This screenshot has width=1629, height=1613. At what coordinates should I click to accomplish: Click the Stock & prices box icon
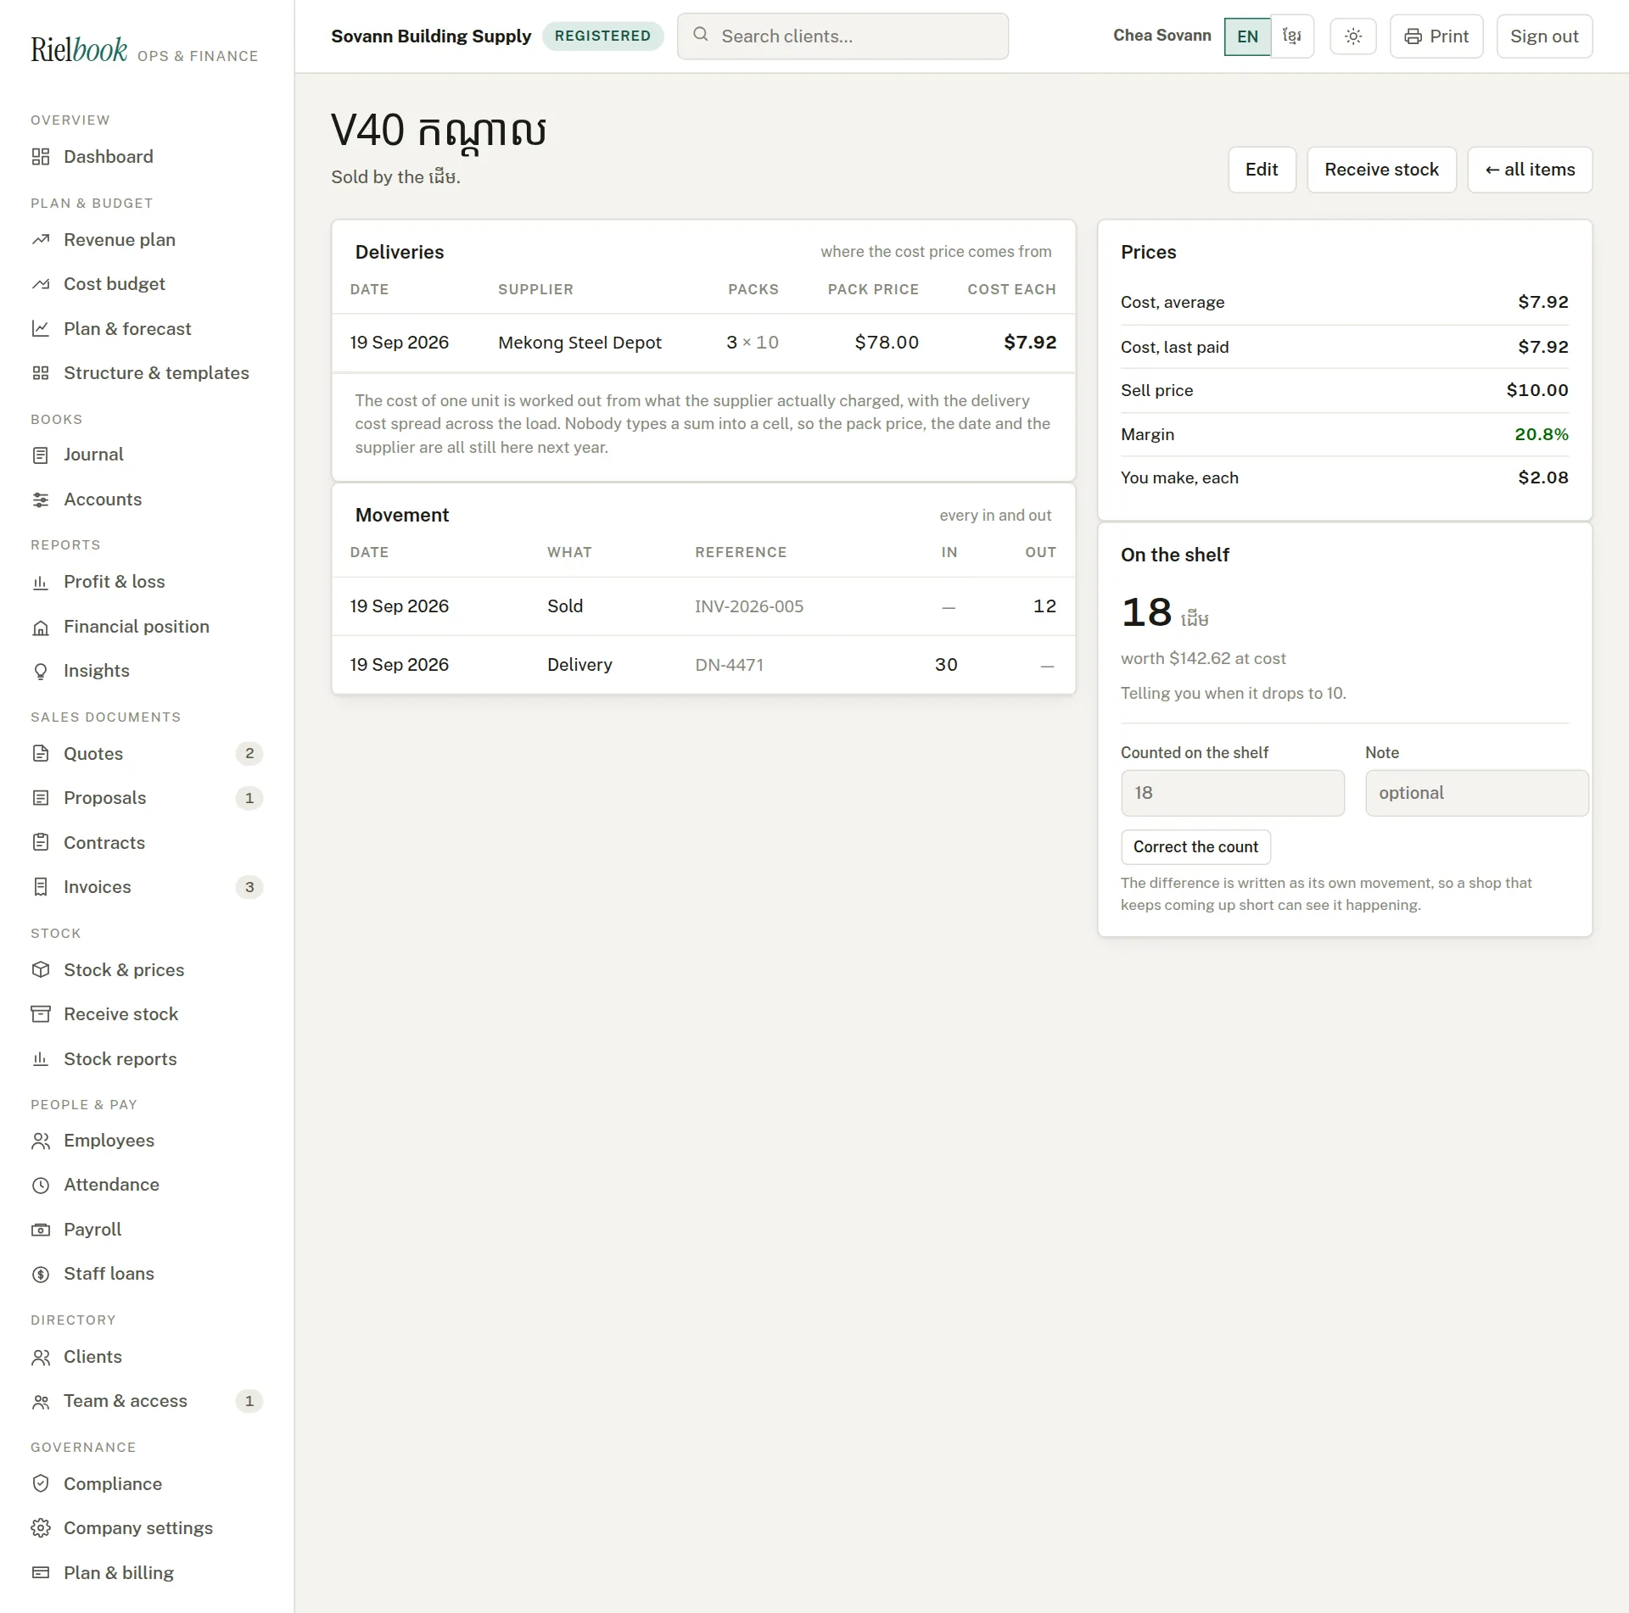pos(40,970)
